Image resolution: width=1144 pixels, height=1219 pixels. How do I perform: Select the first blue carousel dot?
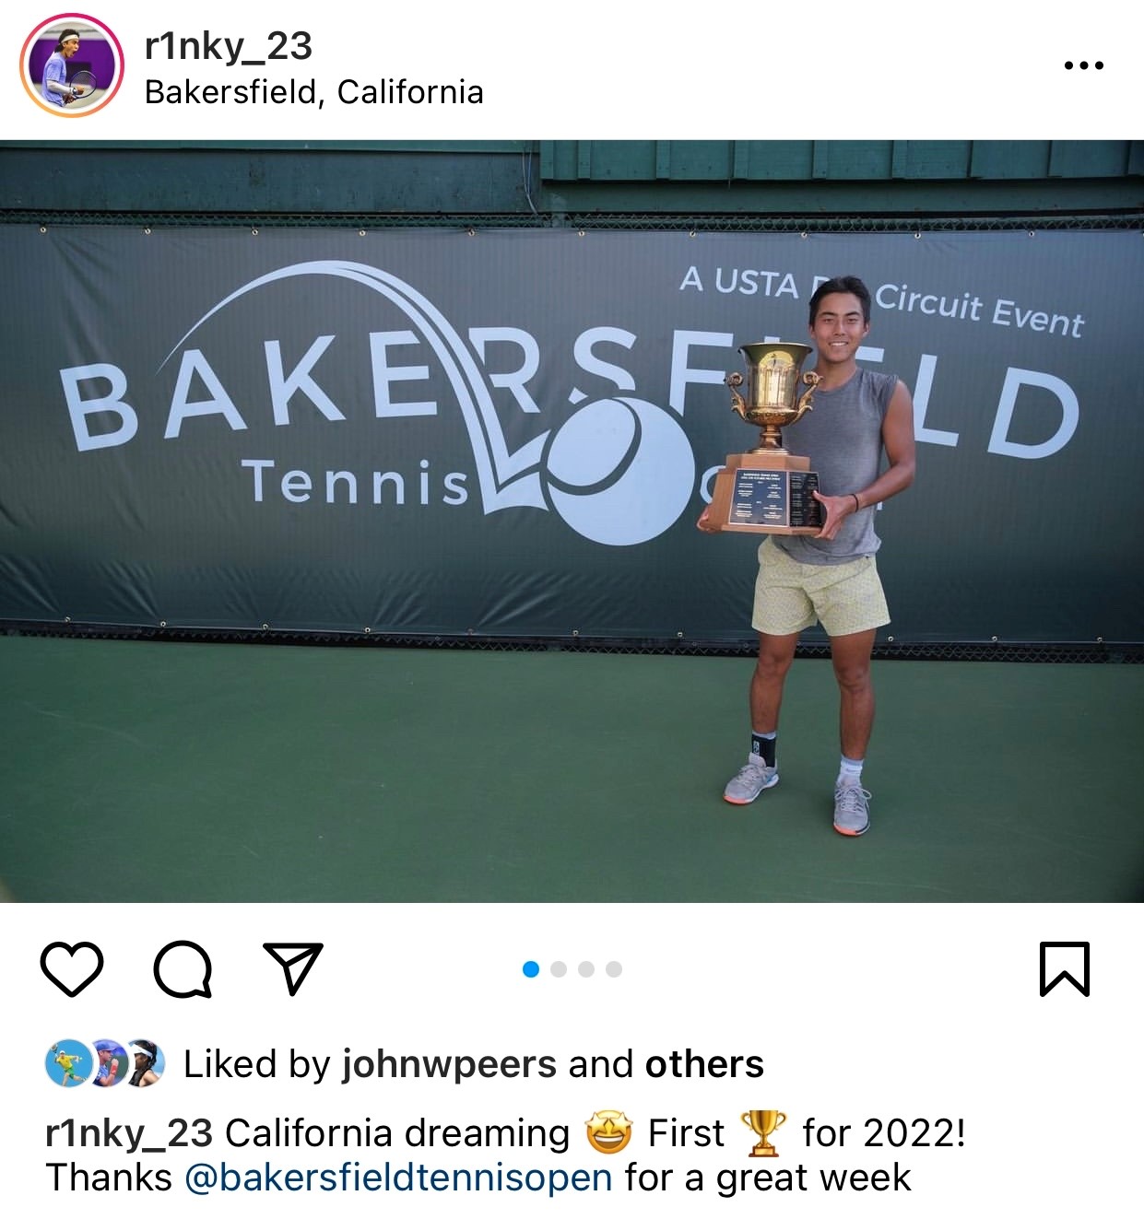click(531, 969)
